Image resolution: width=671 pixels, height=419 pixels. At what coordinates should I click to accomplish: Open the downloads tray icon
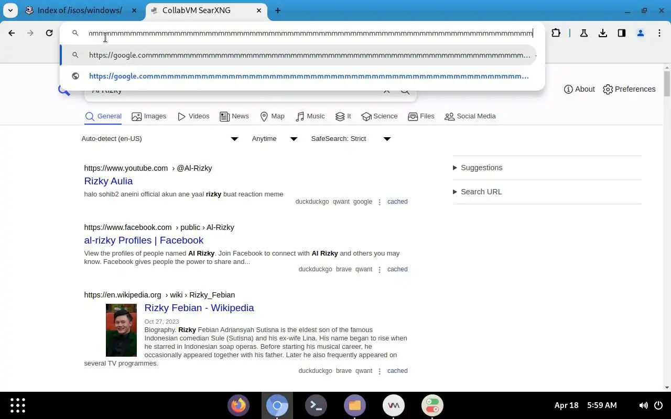coord(603,33)
